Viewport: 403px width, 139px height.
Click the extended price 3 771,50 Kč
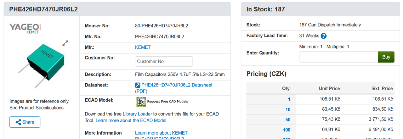(x=380, y=120)
